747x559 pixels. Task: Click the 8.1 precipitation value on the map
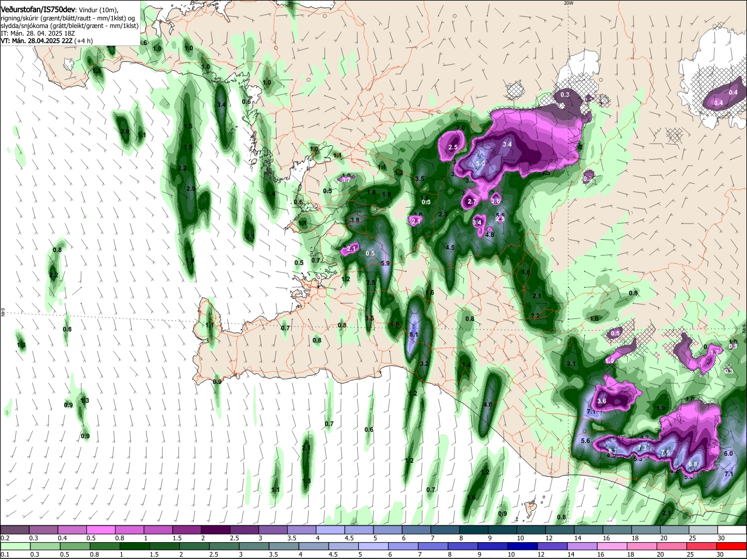[x=414, y=334]
